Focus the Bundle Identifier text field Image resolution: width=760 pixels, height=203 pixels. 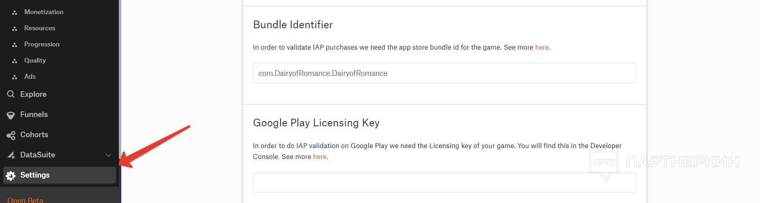[444, 73]
